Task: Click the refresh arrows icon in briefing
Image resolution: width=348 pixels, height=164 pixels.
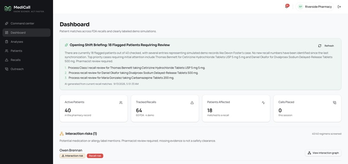Action: 320,46
